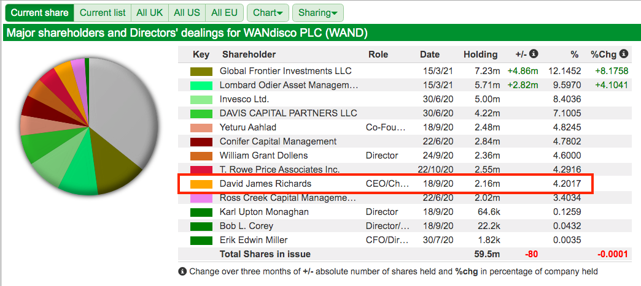
Task: Click the info icon beside +/- column
Action: tap(534, 54)
